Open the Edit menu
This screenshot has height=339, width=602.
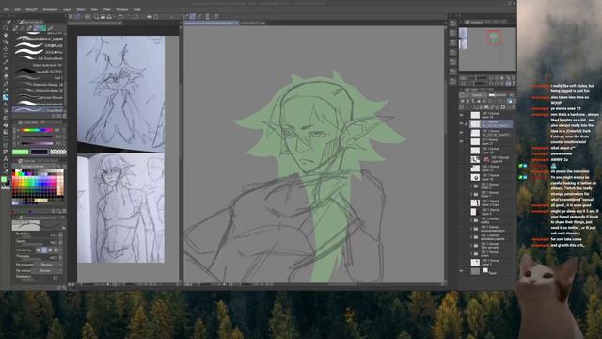18,9
